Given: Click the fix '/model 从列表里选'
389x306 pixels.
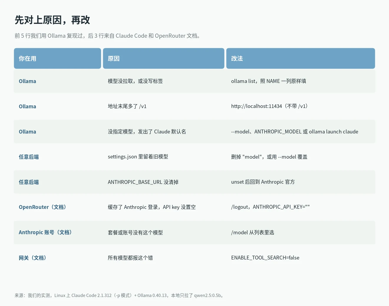Looking at the screenshot, I should coord(253,233).
